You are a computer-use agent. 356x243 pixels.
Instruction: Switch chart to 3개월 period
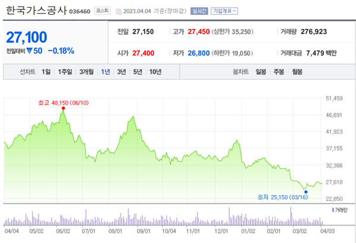click(x=87, y=72)
